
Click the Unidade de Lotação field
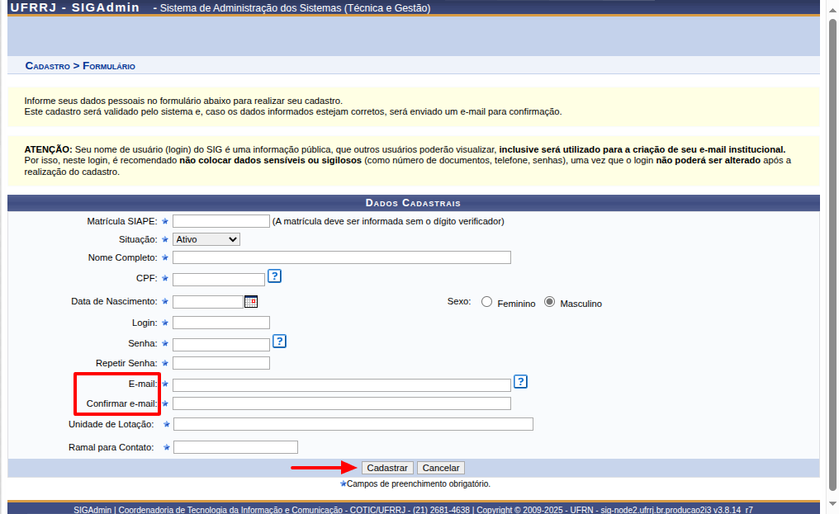(x=353, y=424)
